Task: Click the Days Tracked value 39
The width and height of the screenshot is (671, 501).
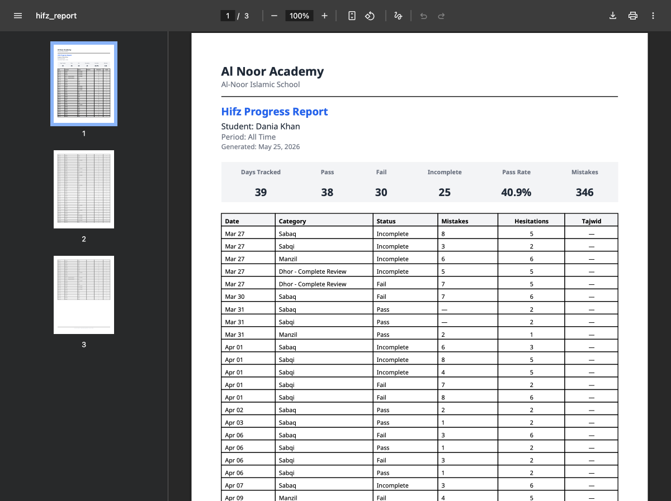Action: tap(261, 192)
